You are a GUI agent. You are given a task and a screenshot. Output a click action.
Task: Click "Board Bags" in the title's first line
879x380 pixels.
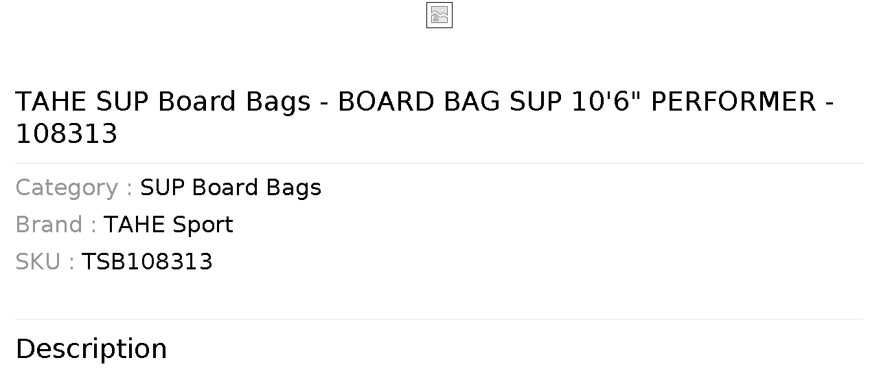234,102
